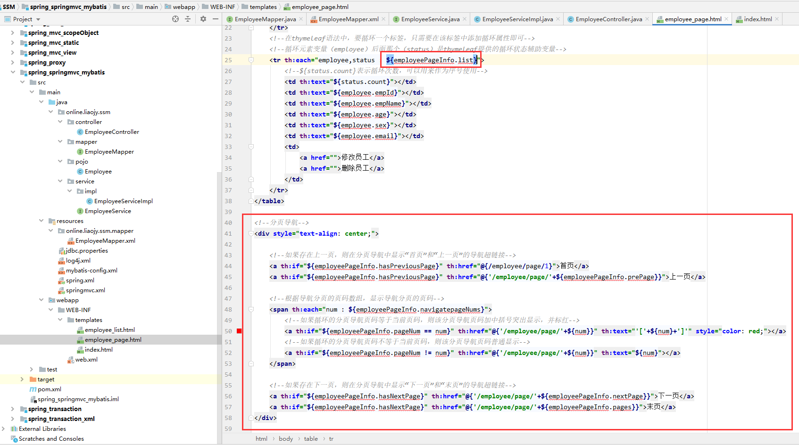
Task: Click the SSM breadcrumb in navigation bar
Action: tap(9, 7)
